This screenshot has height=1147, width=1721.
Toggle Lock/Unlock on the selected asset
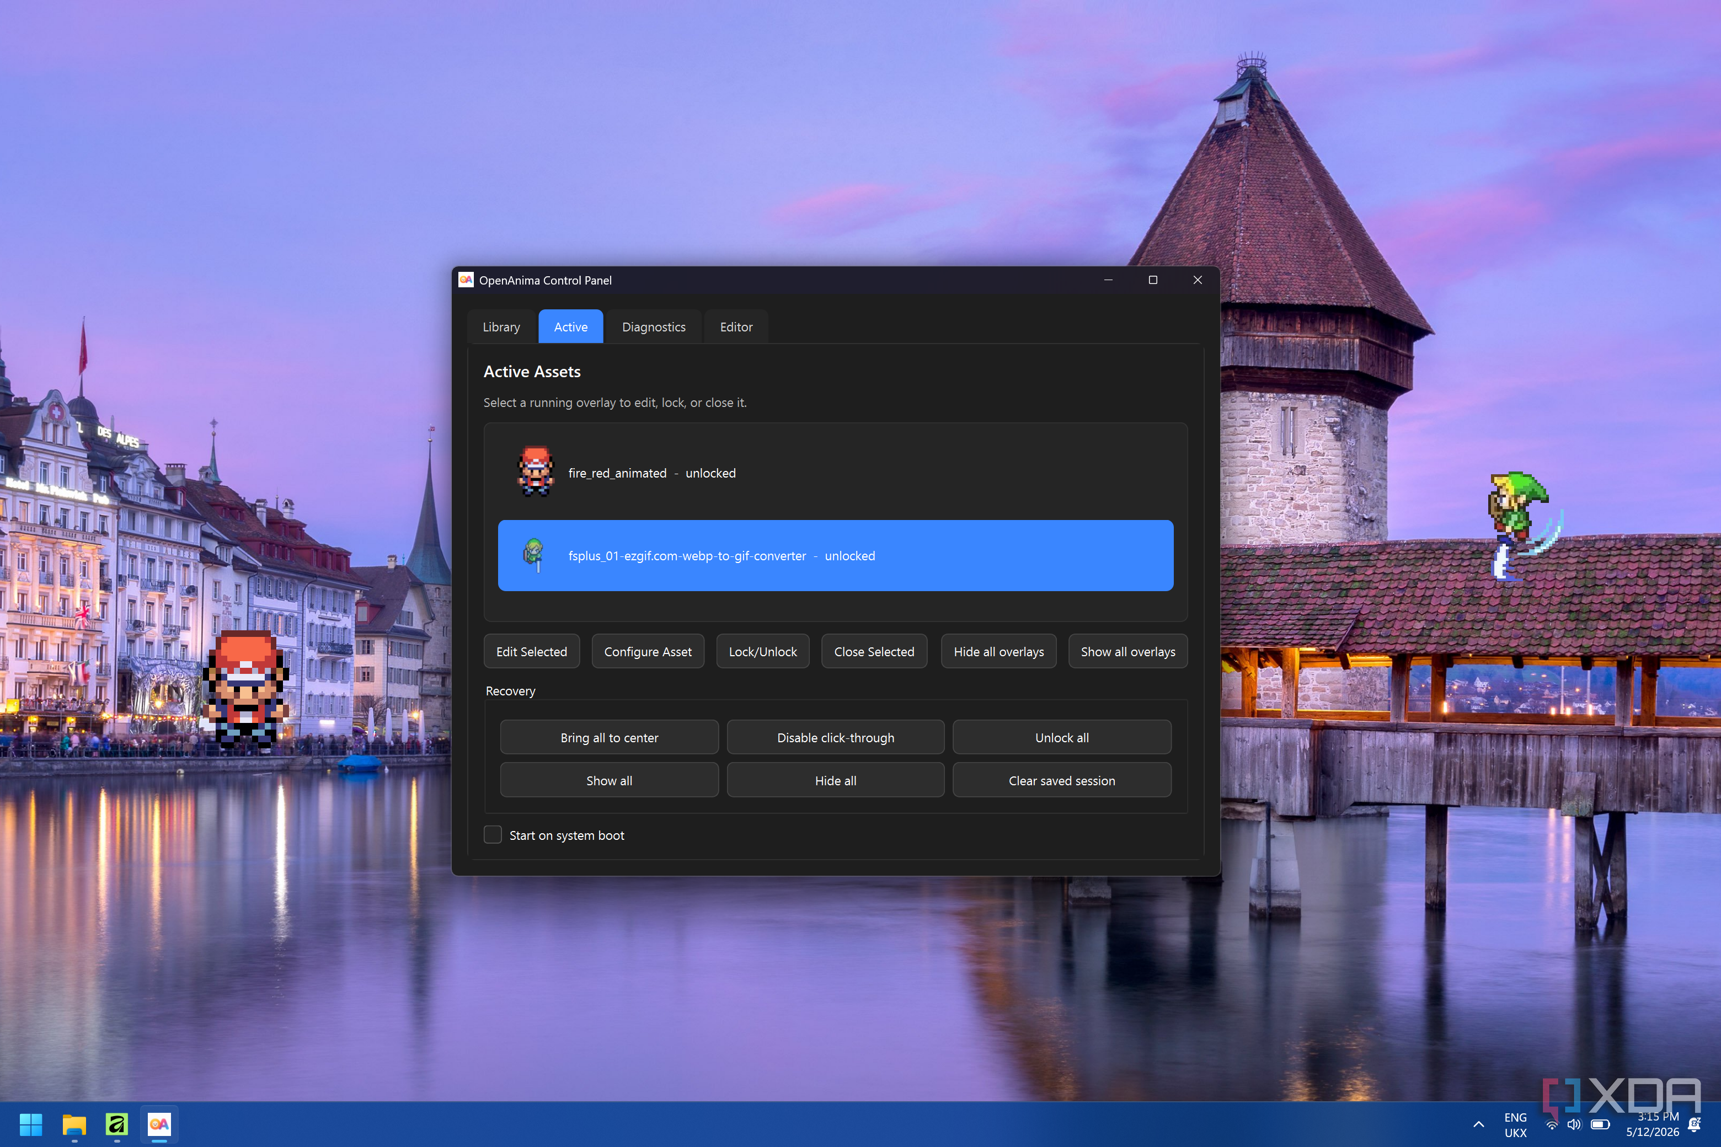pyautogui.click(x=762, y=652)
